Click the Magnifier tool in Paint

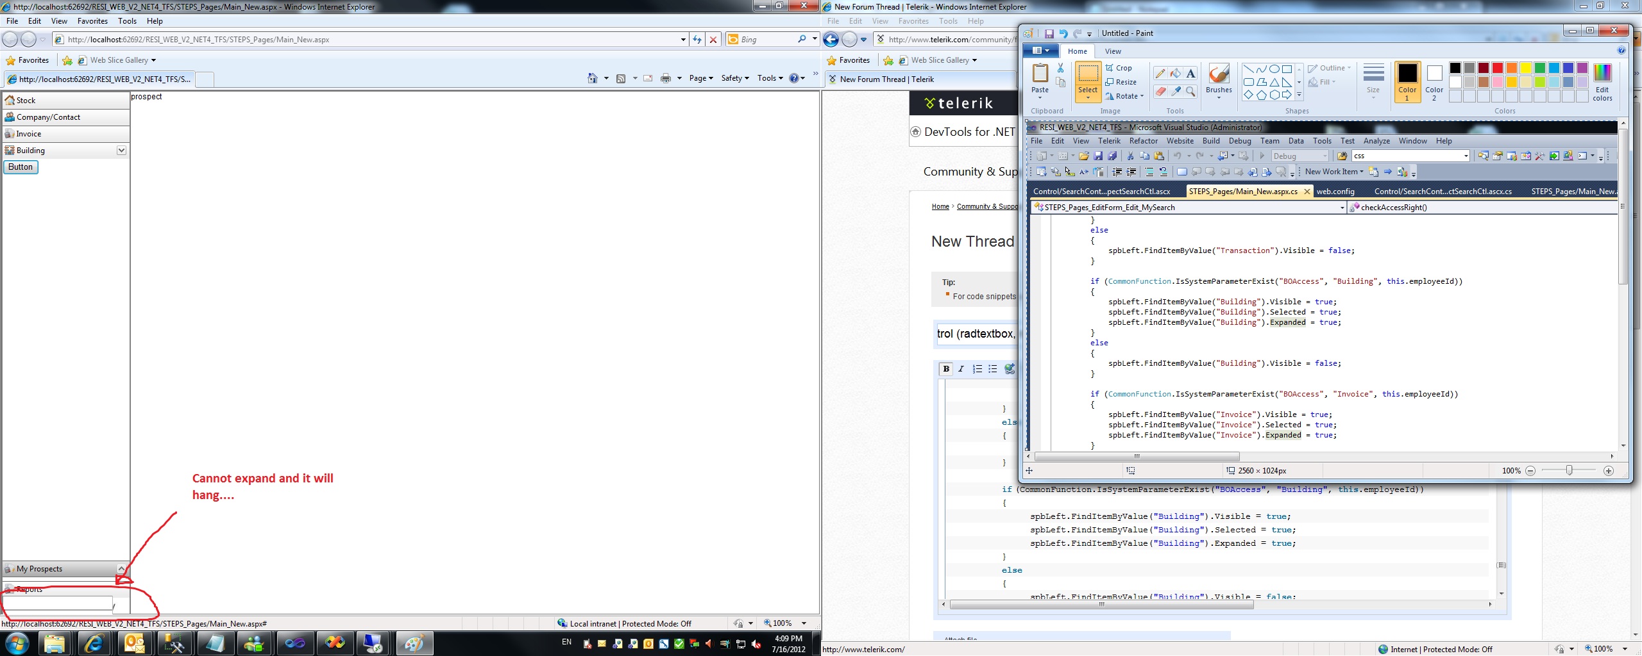1190,92
